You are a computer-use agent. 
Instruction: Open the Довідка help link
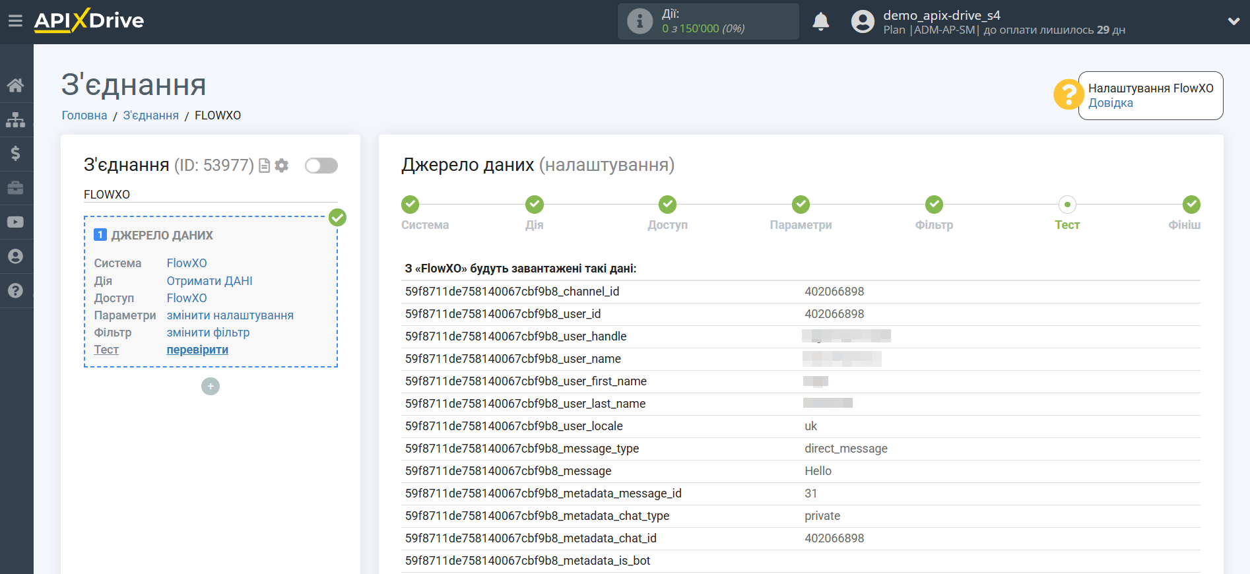pyautogui.click(x=1110, y=103)
